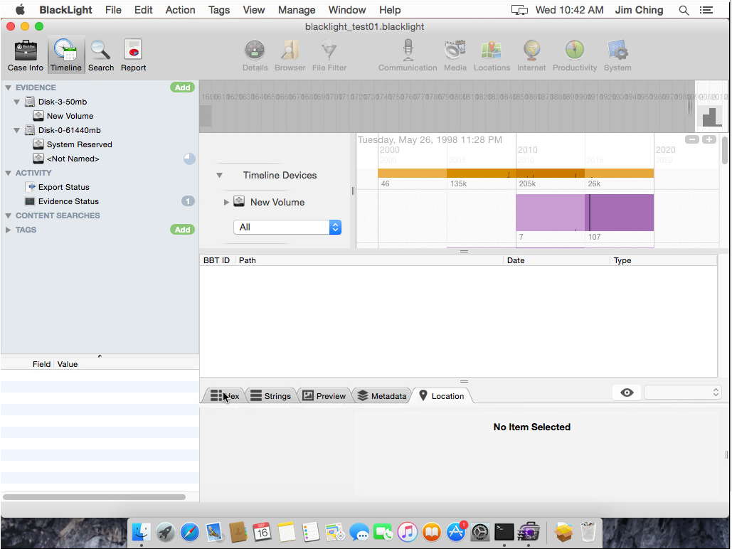Open the Search tool

(101, 55)
